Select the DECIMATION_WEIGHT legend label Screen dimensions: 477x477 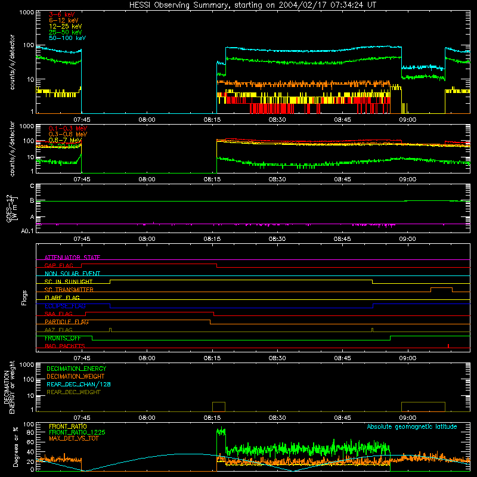(x=76, y=376)
